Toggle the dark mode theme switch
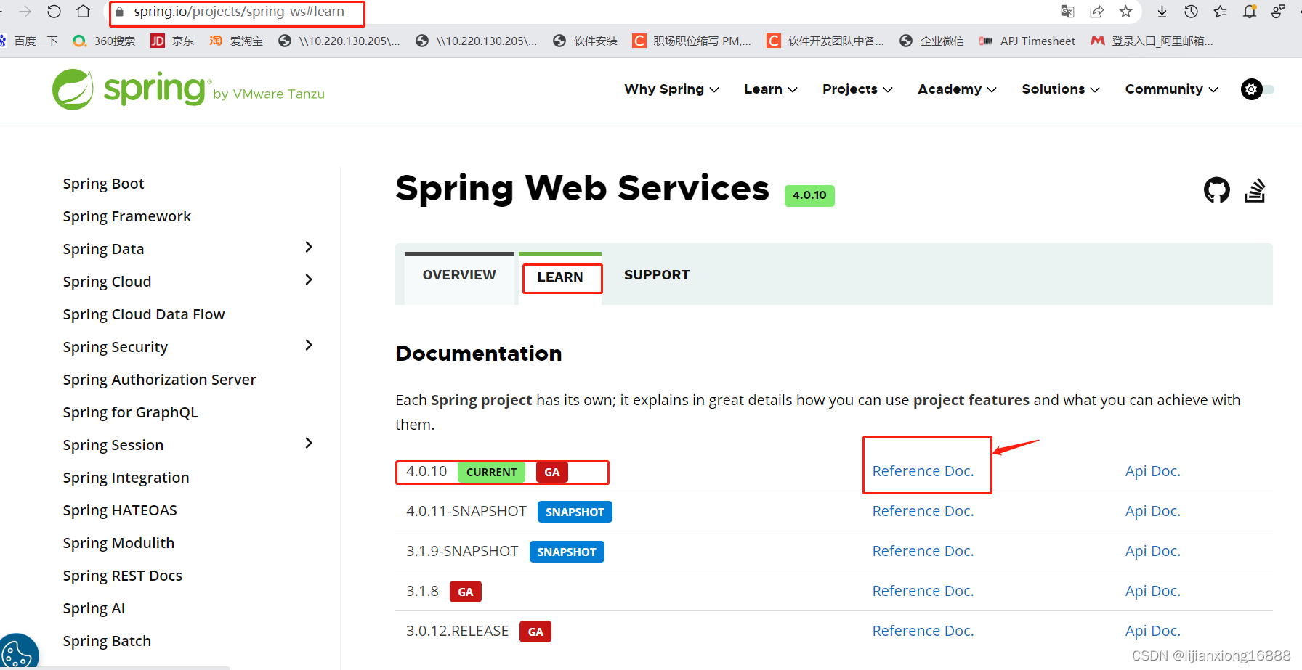Image resolution: width=1302 pixels, height=670 pixels. tap(1258, 89)
